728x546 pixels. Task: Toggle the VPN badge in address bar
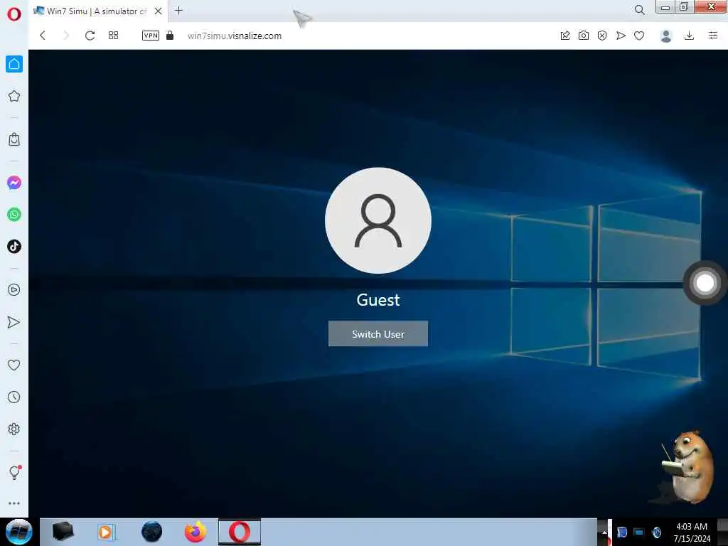pos(151,36)
